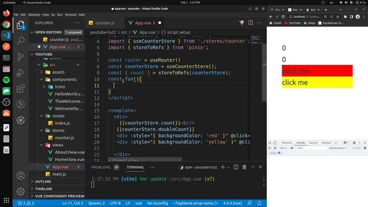Click the Vite colorful icon in editor toolbar
This screenshot has width=368, height=207.
pyautogui.click(x=241, y=23)
